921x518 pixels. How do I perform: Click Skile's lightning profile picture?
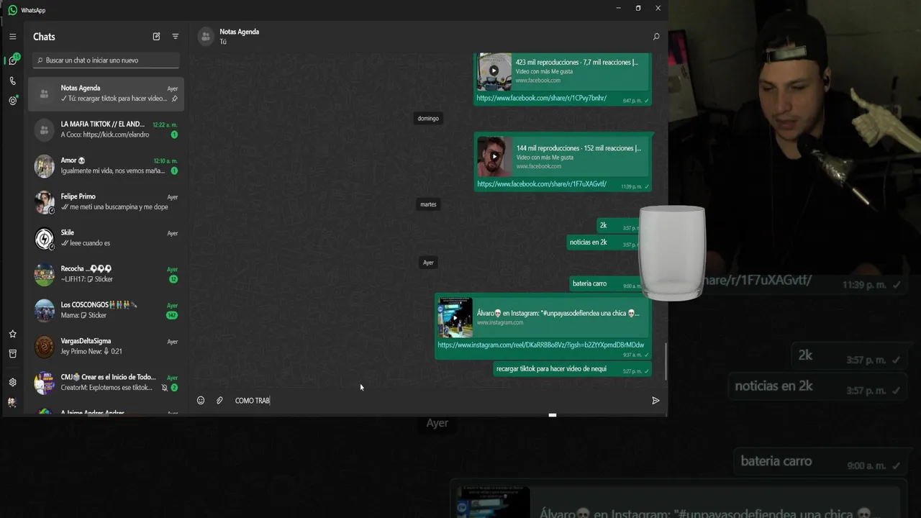(x=45, y=238)
